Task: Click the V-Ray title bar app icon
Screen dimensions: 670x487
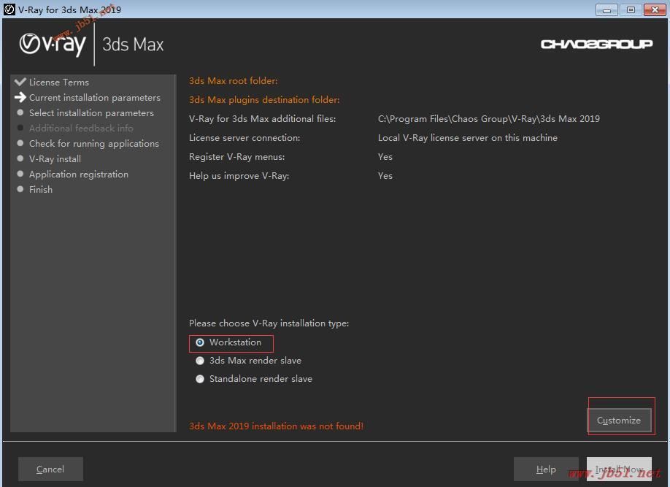Action: tap(9, 9)
